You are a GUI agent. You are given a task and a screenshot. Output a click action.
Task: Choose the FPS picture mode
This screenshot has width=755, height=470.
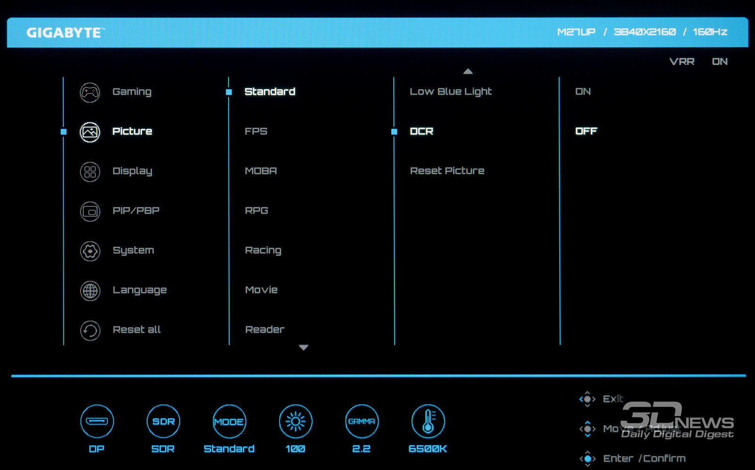click(x=256, y=131)
